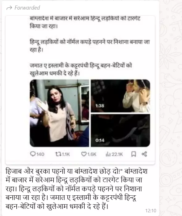
Task: Click the share icon in tweet
Action: [144, 154]
